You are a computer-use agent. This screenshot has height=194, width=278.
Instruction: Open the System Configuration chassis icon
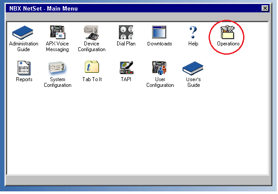tap(57, 68)
